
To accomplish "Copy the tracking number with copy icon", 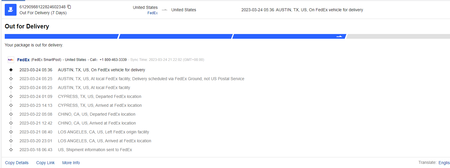I will coord(69,7).
